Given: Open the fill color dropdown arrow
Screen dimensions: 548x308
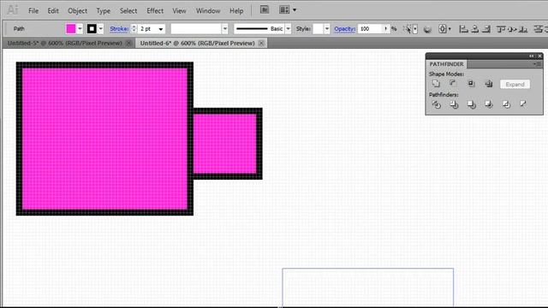Looking at the screenshot, I should pos(80,28).
